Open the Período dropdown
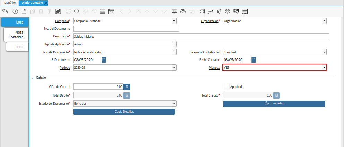344x147 pixels. coord(174,67)
